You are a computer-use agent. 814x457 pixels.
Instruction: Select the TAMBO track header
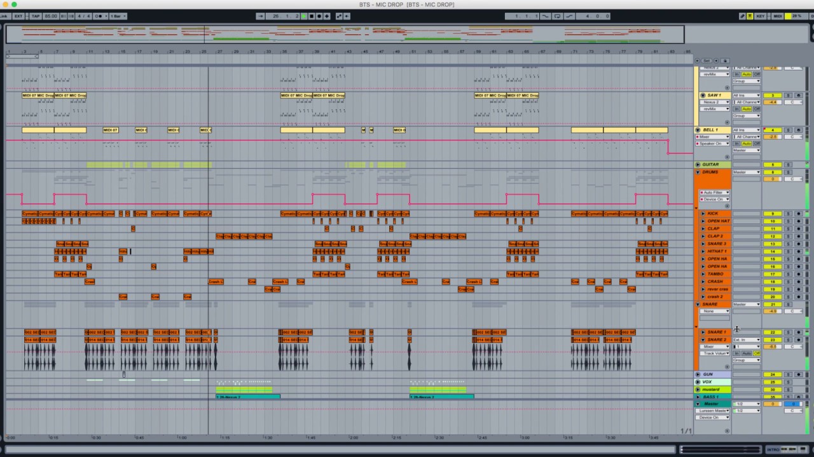(x=716, y=274)
